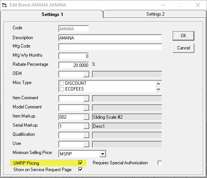Open the User lookup button
This screenshot has height=178, width=207.
(x=86, y=144)
